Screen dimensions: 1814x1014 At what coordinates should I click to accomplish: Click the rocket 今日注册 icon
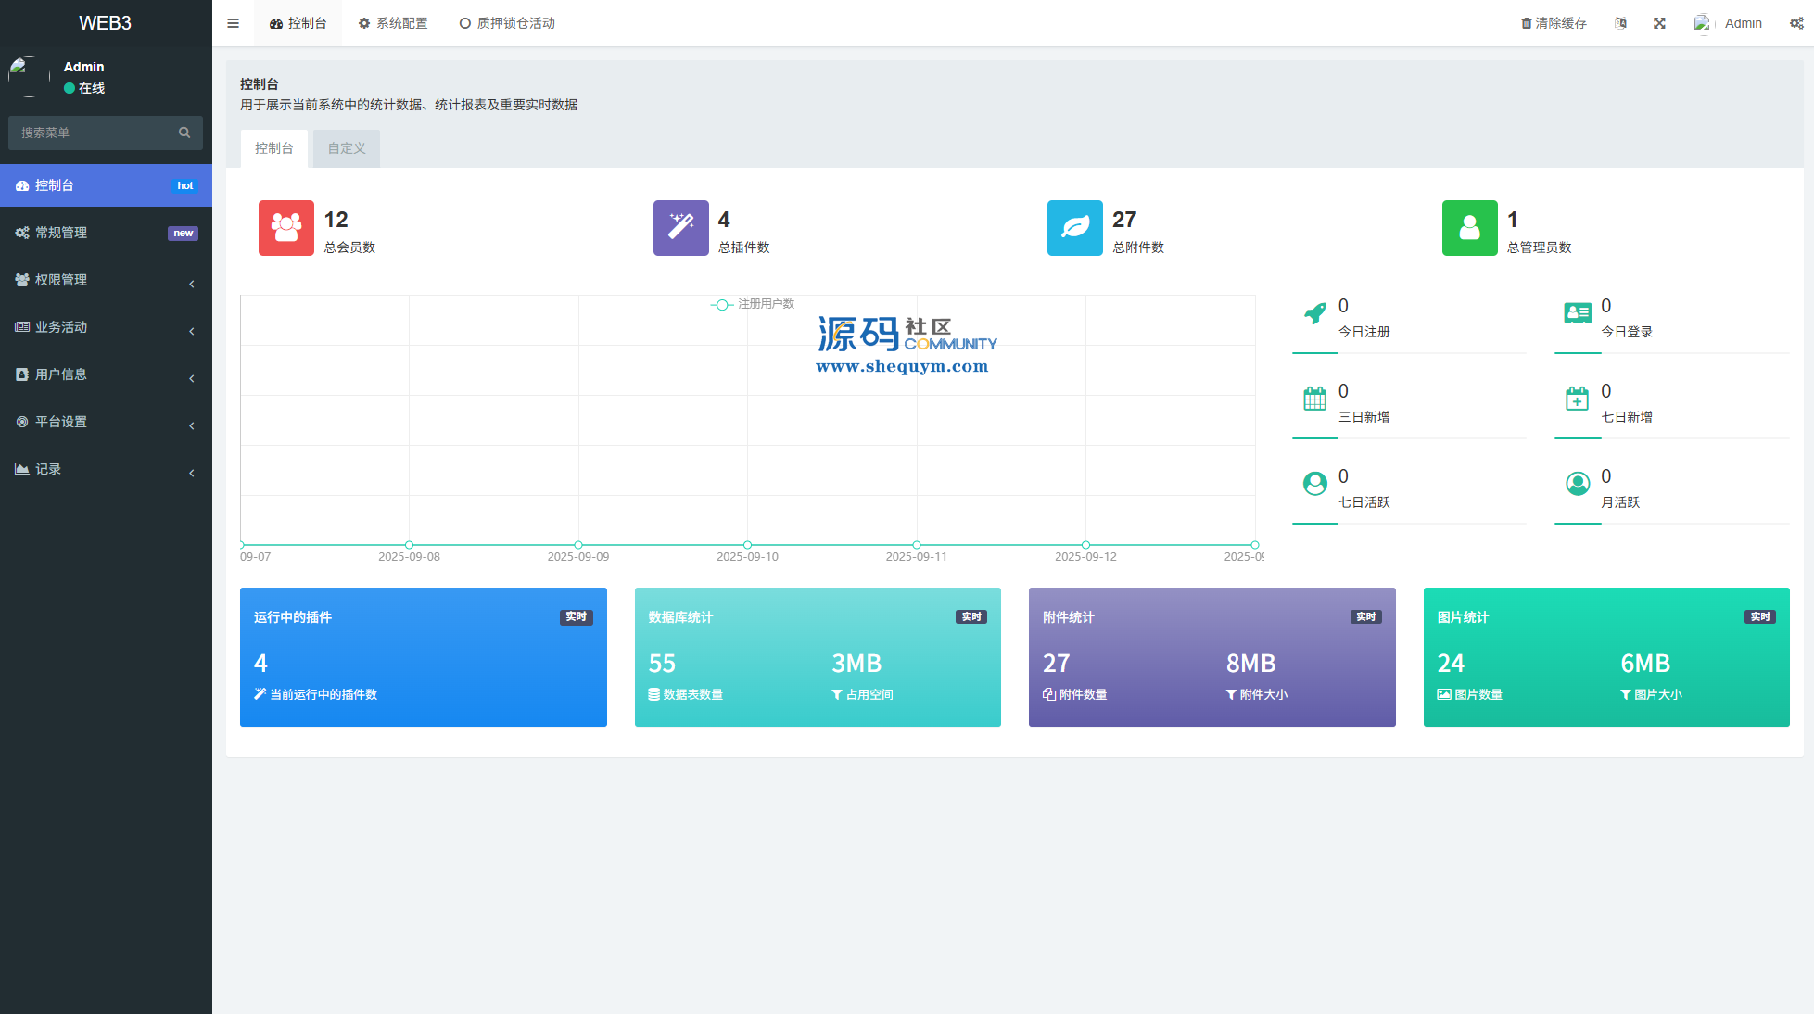(1314, 313)
